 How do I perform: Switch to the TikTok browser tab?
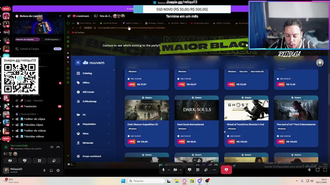click(x=177, y=23)
